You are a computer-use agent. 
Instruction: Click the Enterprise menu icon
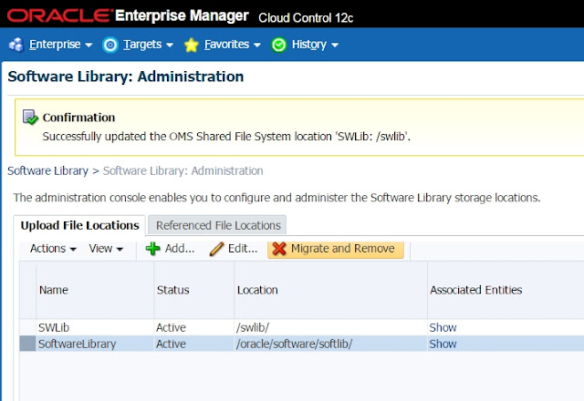[16, 44]
